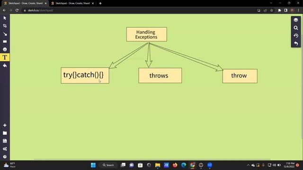Open Microsoft Edge from taskbar

[x=184, y=165]
